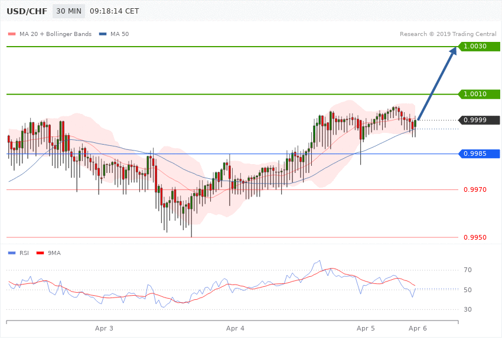The image size is (502, 340).
Task: Click the MA 20 + Bollinger Bands legend label
Action: click(56, 34)
